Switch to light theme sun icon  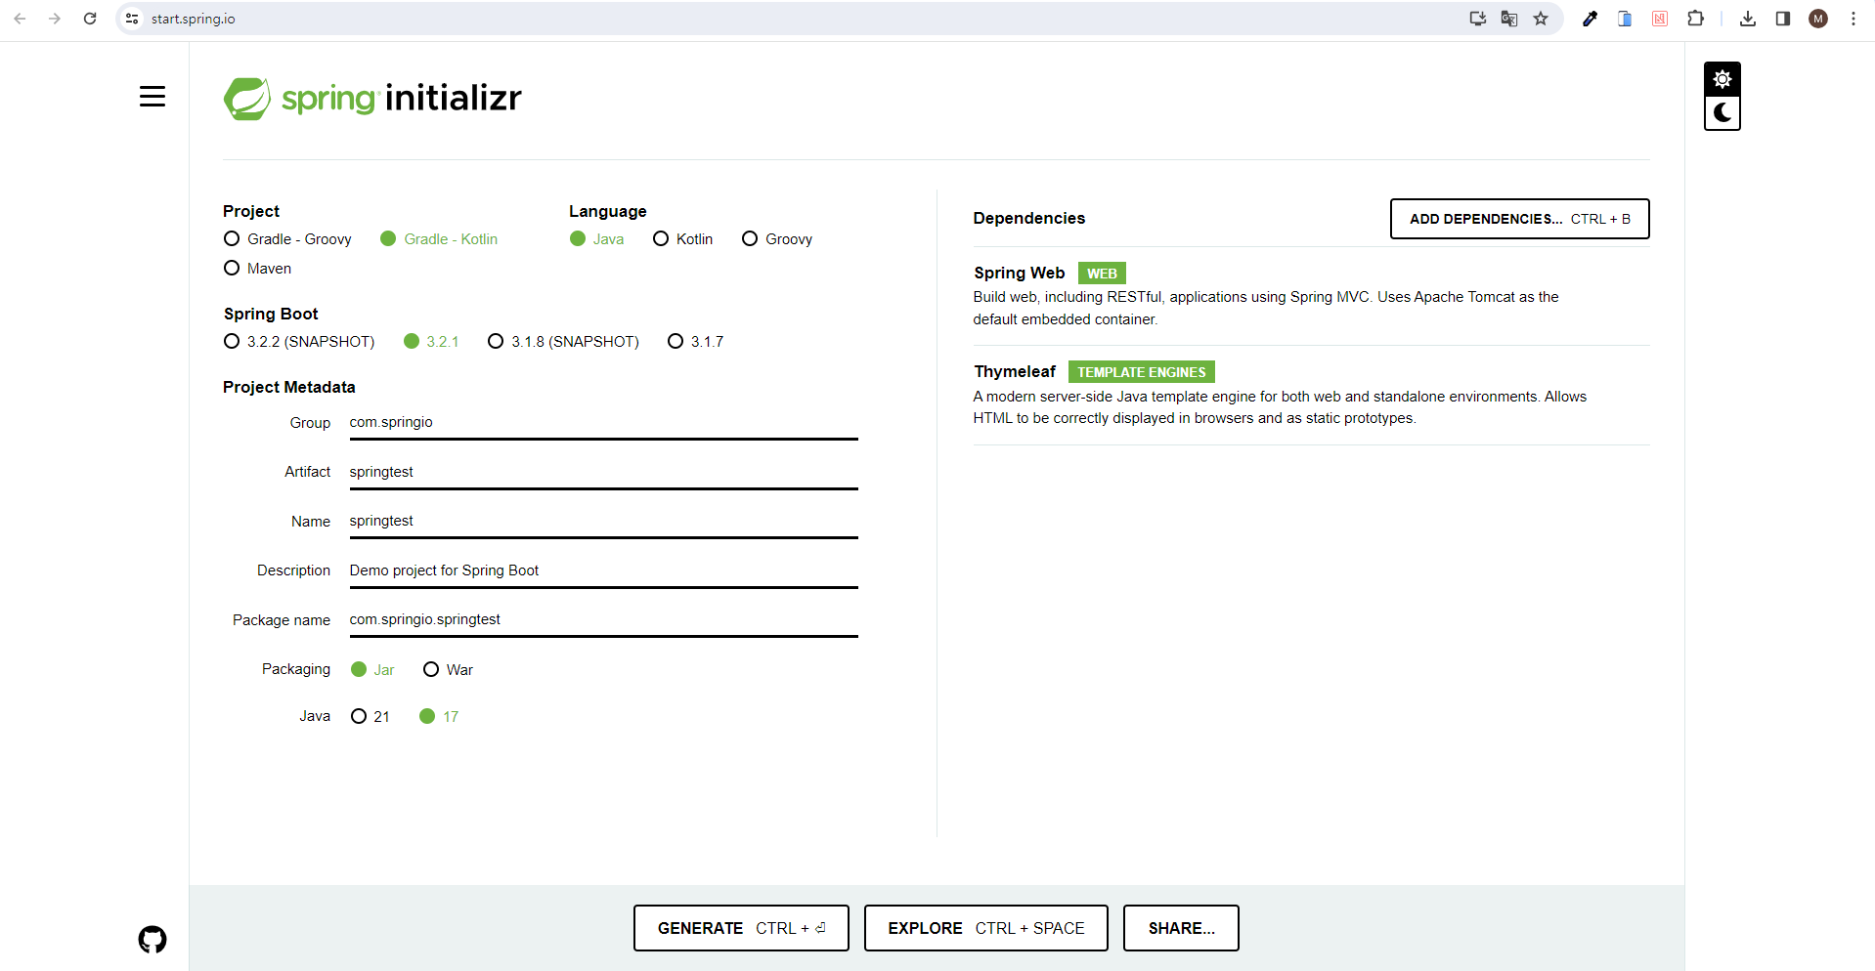1722,79
